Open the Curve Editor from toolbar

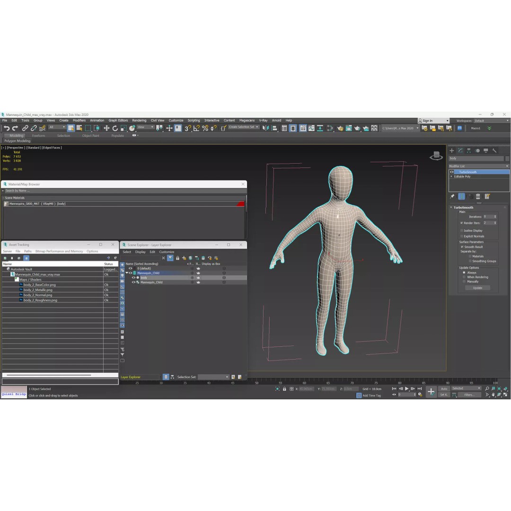[x=311, y=128]
